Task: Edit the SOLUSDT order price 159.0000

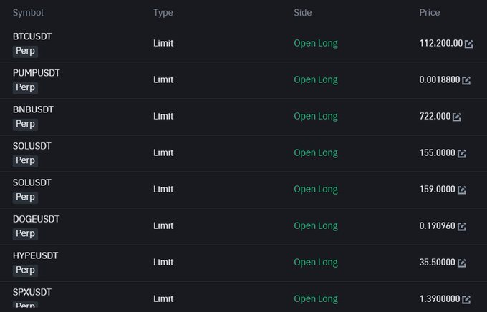Action: click(461, 190)
